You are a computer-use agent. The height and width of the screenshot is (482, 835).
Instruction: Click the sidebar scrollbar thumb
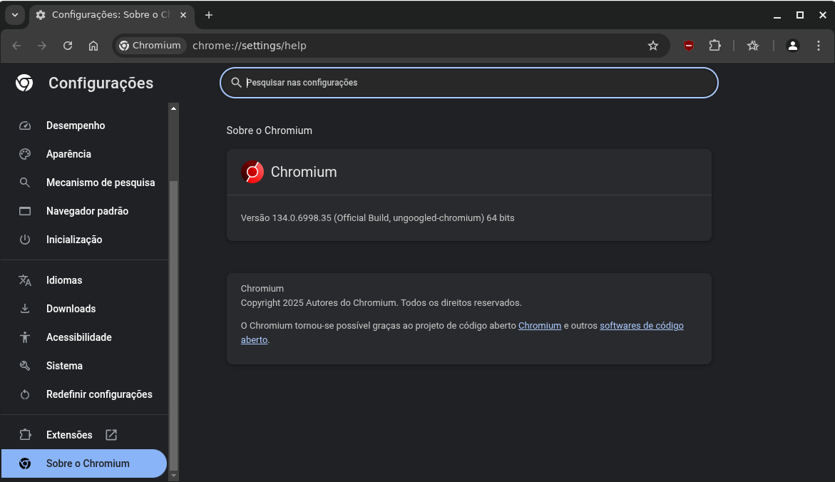(x=173, y=325)
